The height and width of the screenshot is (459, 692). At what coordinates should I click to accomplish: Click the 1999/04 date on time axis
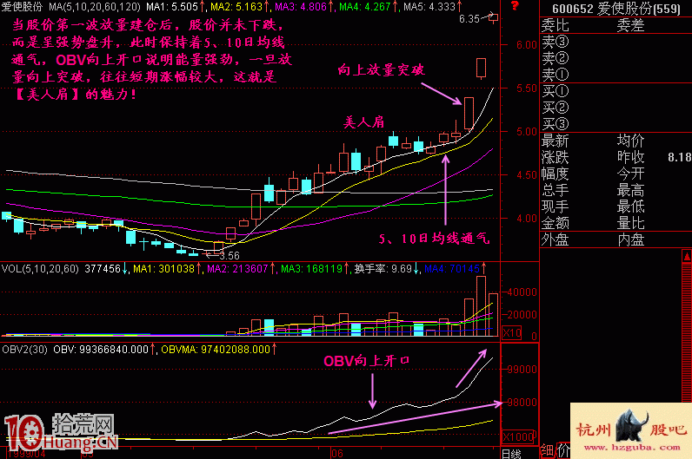point(26,454)
